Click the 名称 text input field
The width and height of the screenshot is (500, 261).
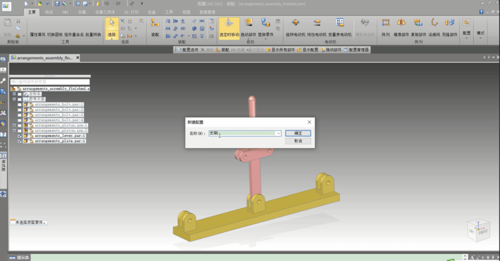click(242, 133)
